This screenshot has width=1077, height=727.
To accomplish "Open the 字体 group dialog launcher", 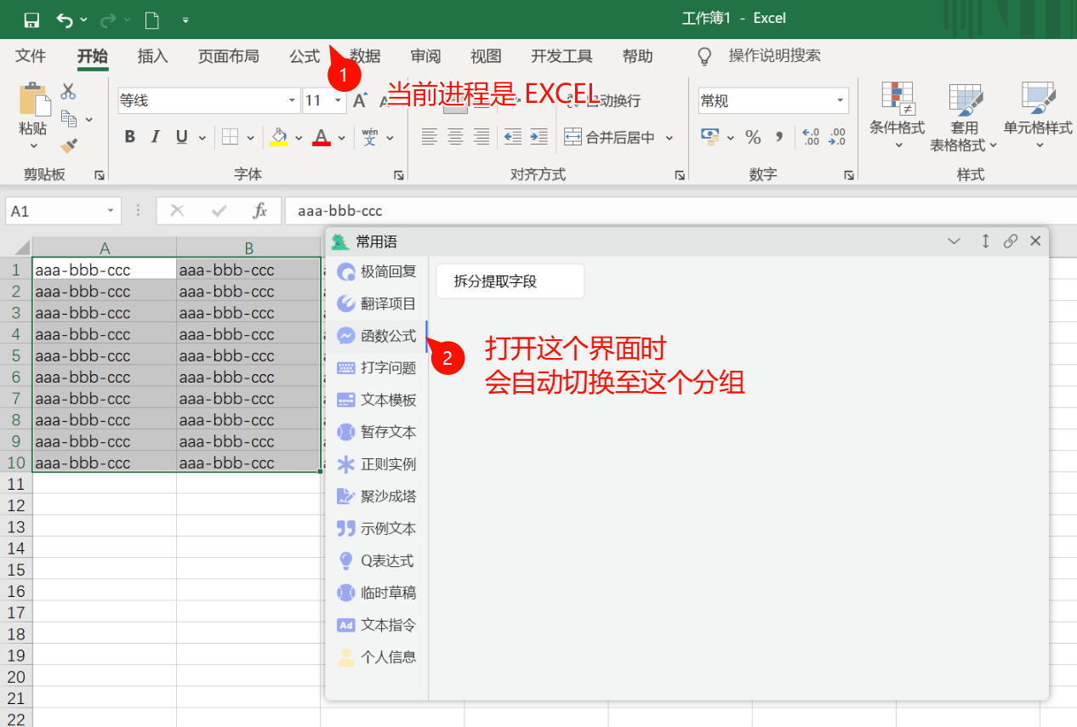I will [398, 175].
